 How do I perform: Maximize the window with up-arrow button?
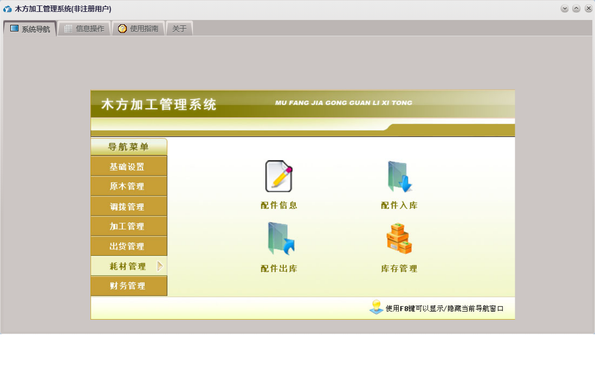pos(577,9)
